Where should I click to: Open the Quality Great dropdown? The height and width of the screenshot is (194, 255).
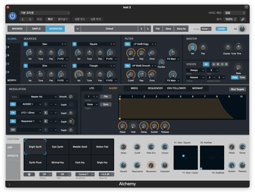coord(206,29)
